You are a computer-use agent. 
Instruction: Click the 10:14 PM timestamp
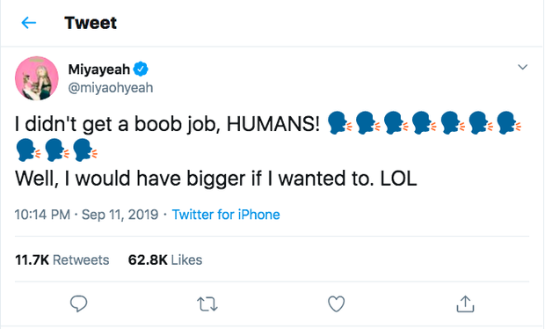pos(42,215)
